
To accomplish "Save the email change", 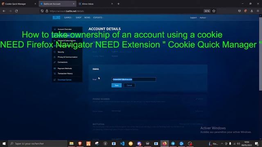I will point(116,85).
